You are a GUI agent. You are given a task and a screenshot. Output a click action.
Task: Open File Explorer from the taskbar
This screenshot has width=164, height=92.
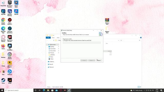(48, 90)
